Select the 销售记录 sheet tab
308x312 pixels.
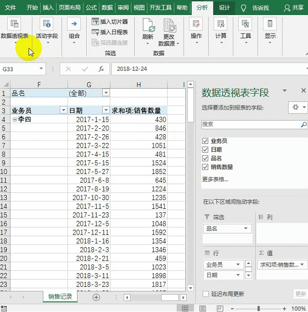pos(60,296)
